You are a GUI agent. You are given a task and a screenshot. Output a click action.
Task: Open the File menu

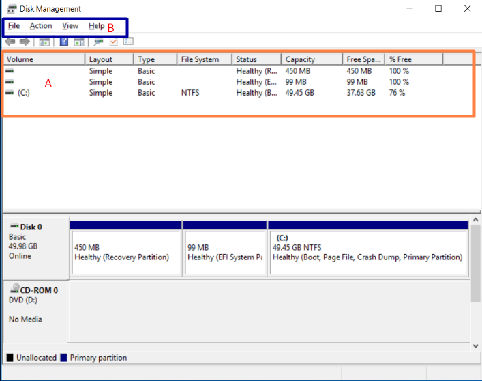[x=14, y=26]
